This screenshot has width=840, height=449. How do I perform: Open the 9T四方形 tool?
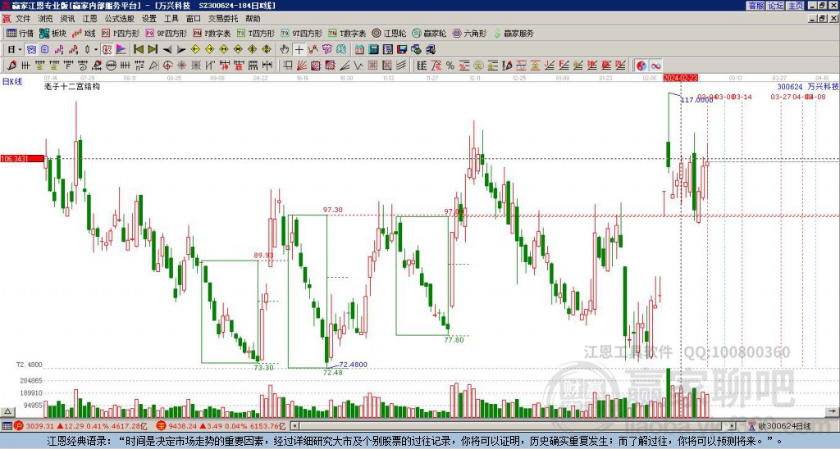(x=302, y=33)
